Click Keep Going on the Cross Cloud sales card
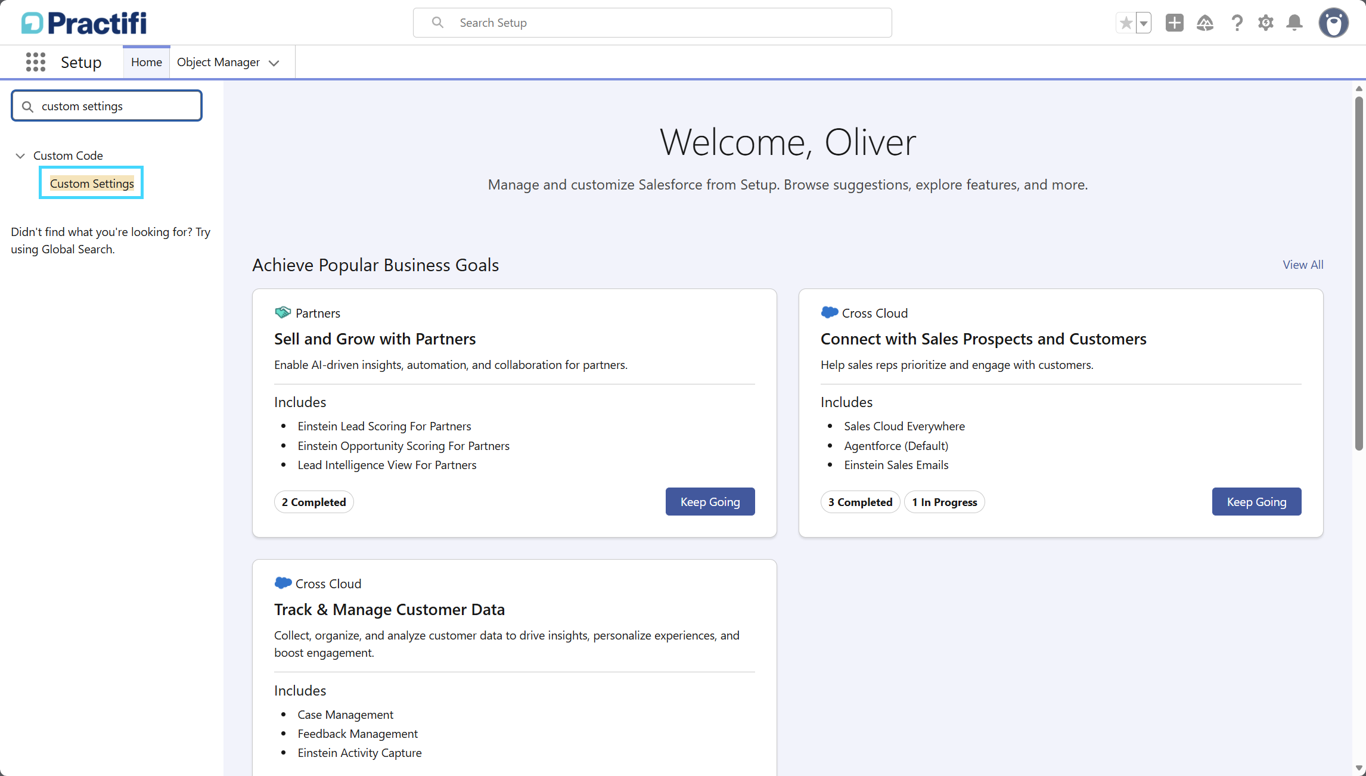1366x776 pixels. (x=1256, y=502)
